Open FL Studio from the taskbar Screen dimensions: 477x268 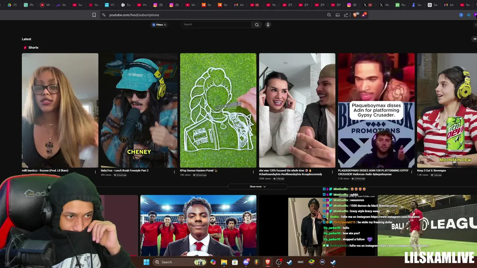[x=256, y=262]
